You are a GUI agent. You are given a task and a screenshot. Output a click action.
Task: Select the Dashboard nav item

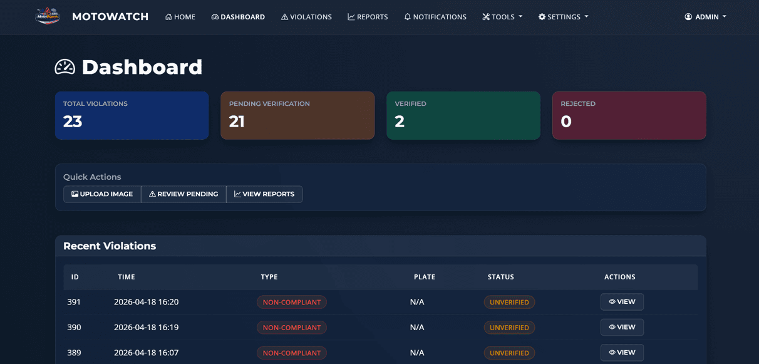[x=238, y=17]
